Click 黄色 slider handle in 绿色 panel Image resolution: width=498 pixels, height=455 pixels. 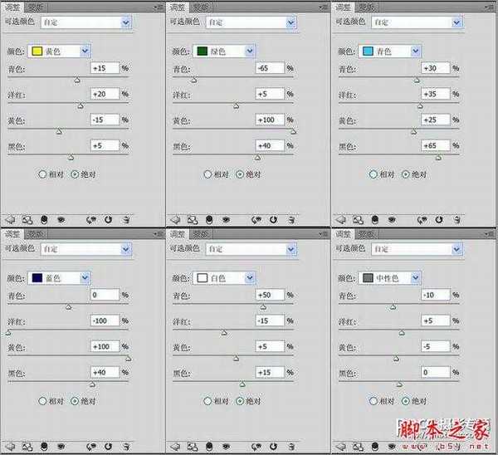tap(294, 131)
